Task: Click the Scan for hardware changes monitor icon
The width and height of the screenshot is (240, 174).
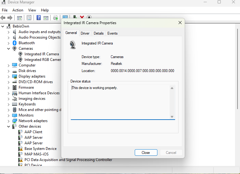Action: click(x=65, y=17)
